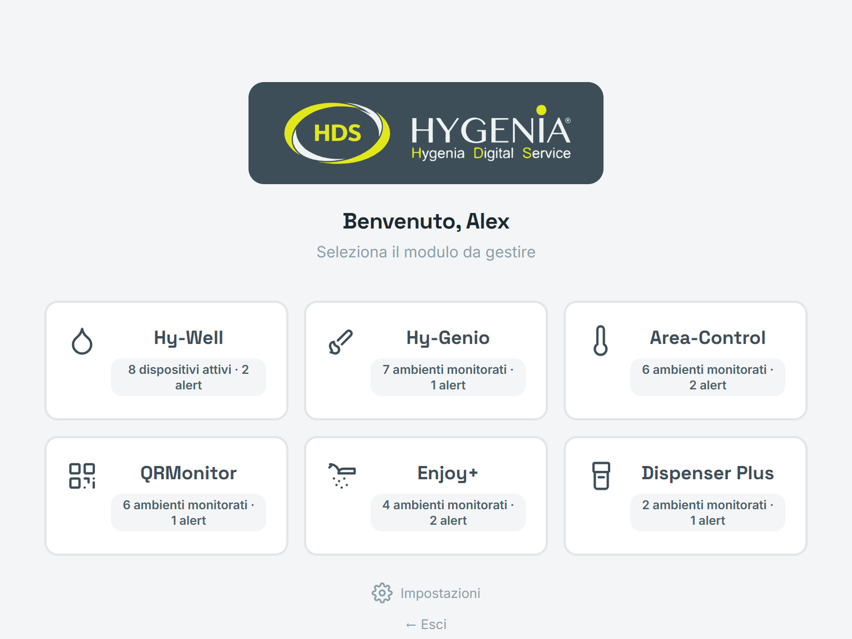Click 'Seleziona il modulo da gestire' subtitle

tap(426, 252)
